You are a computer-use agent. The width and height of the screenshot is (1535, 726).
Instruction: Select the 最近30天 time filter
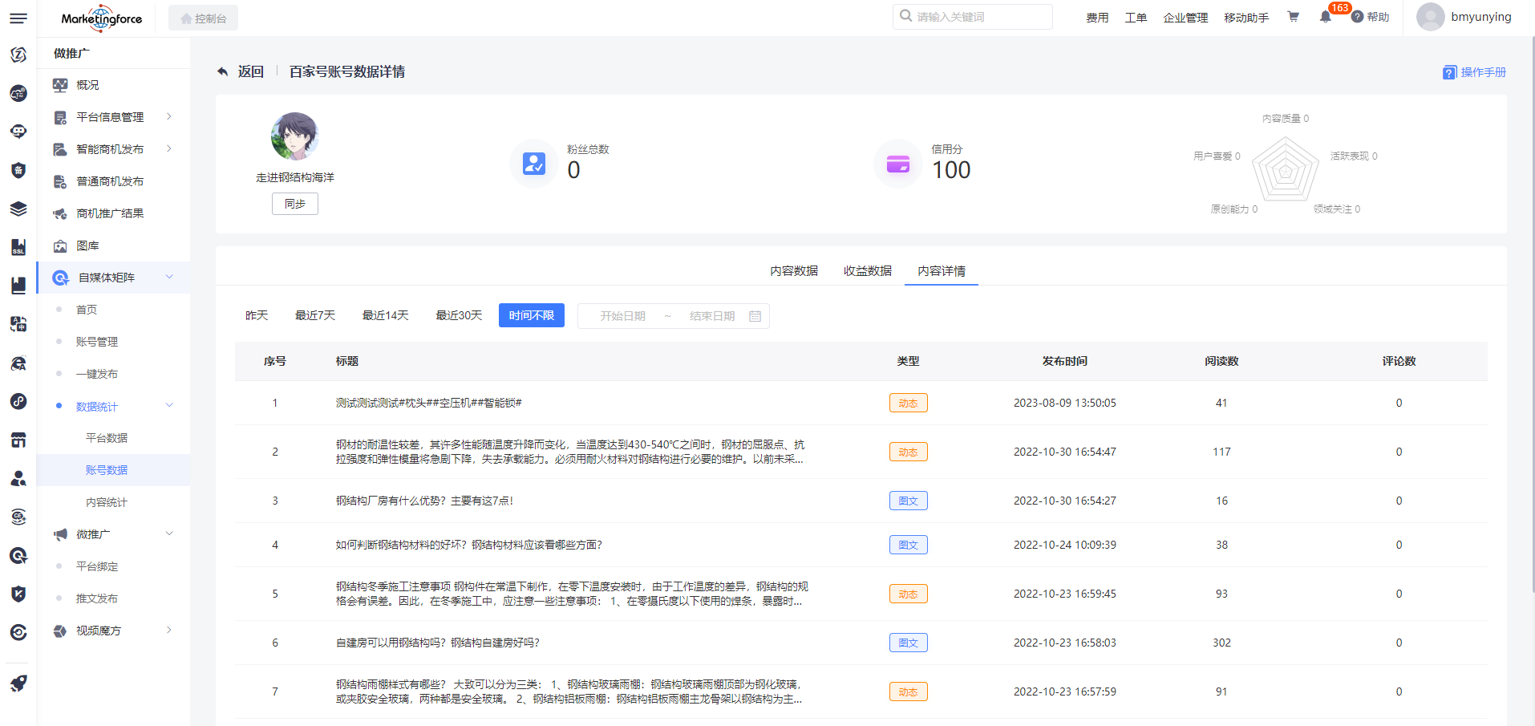click(459, 315)
